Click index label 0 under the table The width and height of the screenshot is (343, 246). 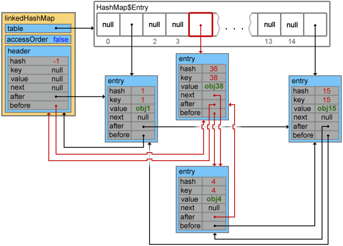108,41
